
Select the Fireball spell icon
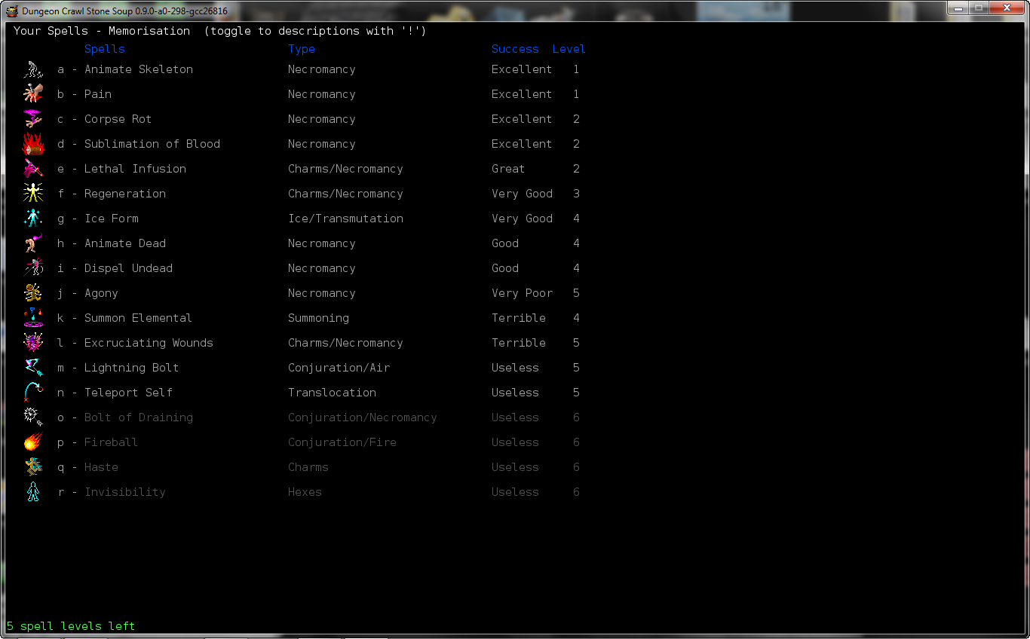click(x=33, y=442)
